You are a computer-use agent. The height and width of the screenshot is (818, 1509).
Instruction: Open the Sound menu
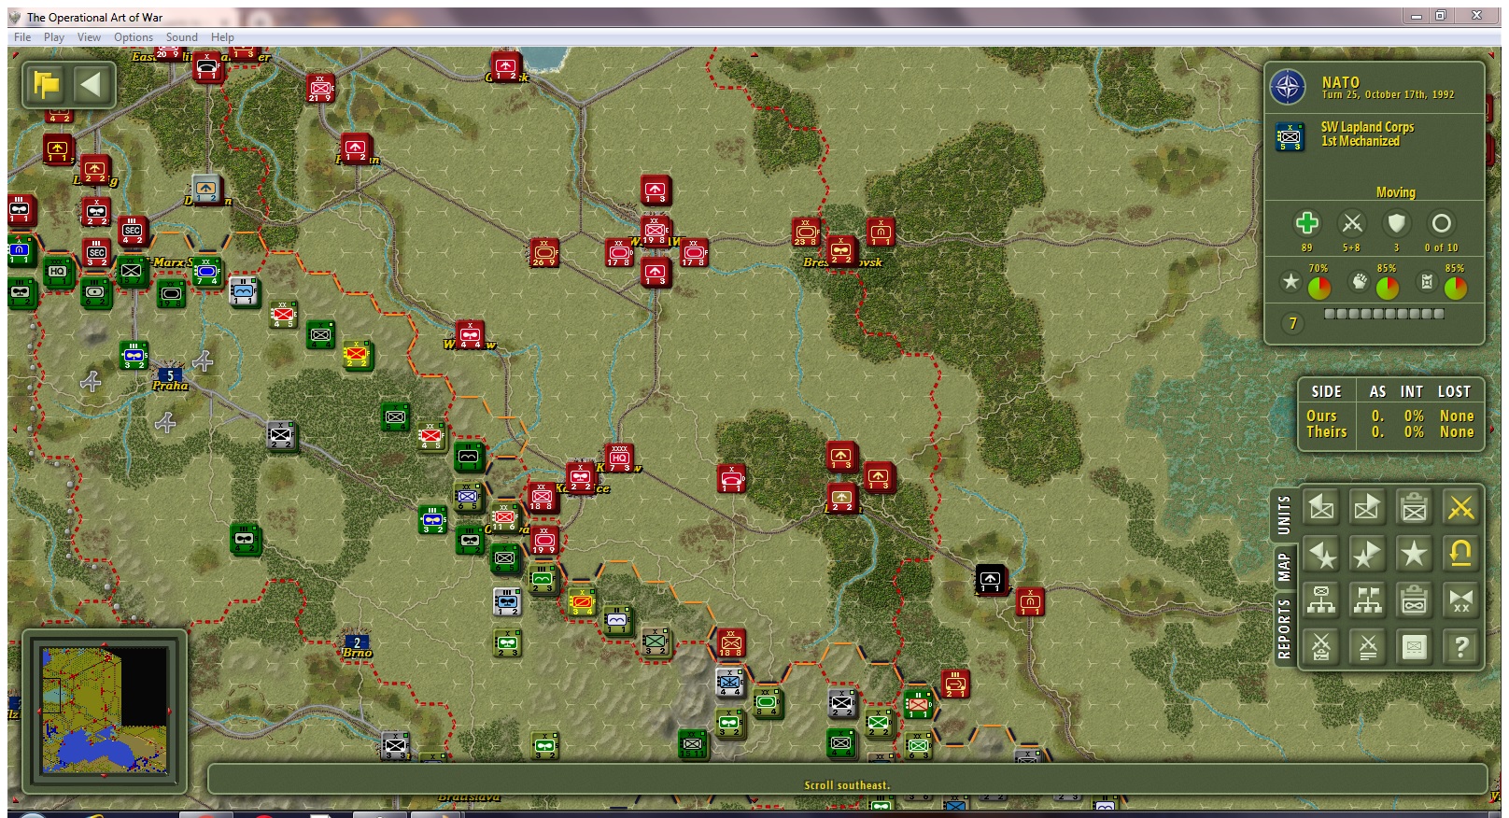(182, 37)
